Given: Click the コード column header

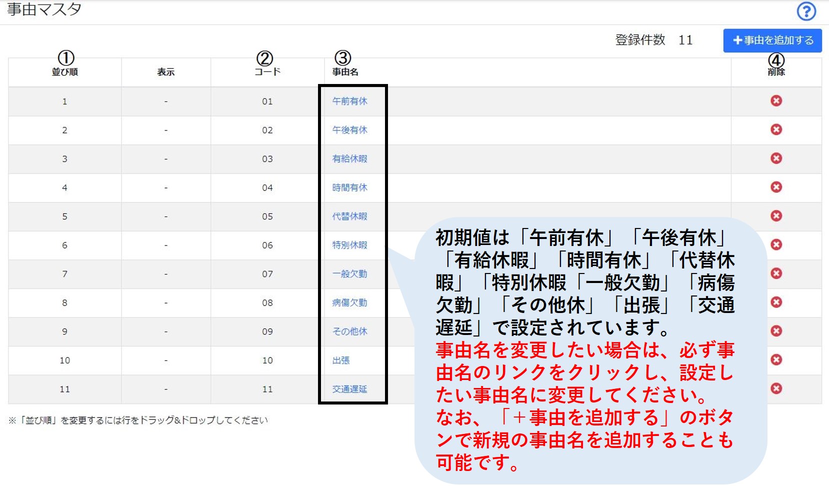Looking at the screenshot, I should coord(267,72).
